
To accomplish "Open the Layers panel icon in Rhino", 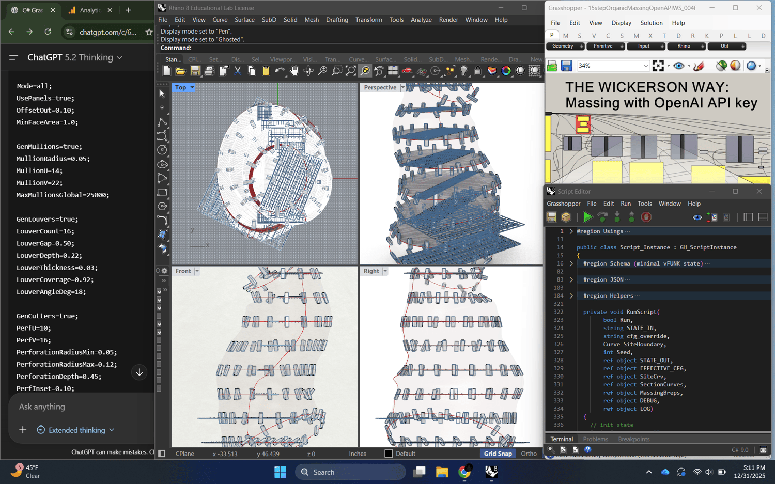I will click(x=492, y=71).
